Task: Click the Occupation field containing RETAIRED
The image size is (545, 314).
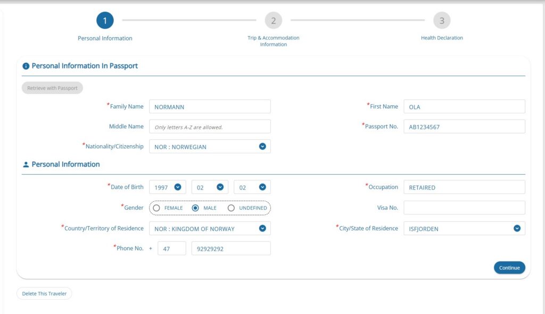Action: pos(464,187)
